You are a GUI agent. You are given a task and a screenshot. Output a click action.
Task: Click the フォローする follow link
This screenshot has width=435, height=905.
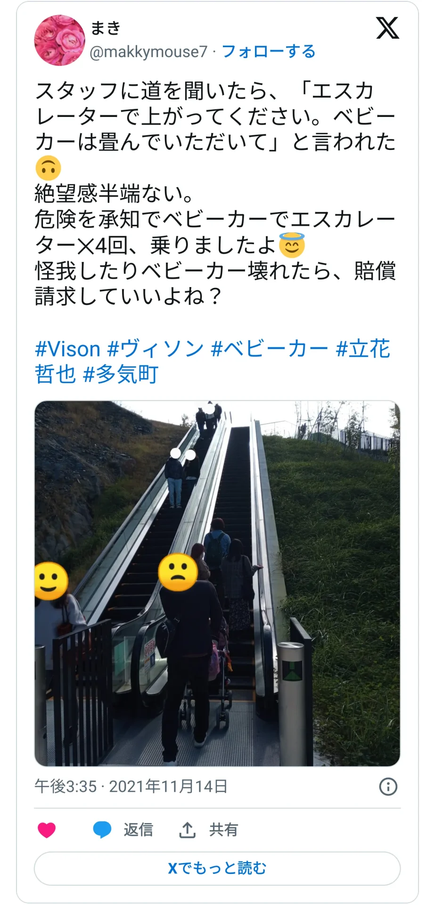click(269, 51)
